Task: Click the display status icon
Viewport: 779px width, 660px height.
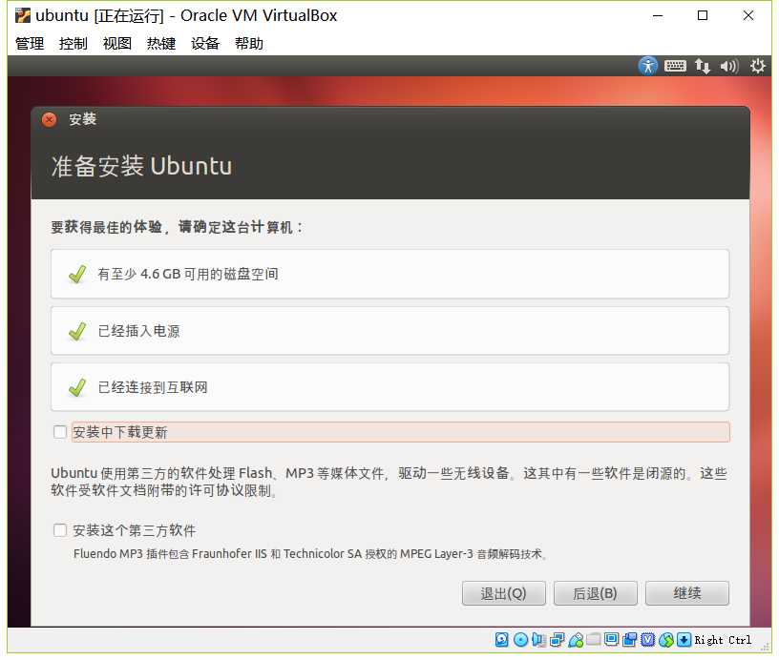Action: point(612,639)
